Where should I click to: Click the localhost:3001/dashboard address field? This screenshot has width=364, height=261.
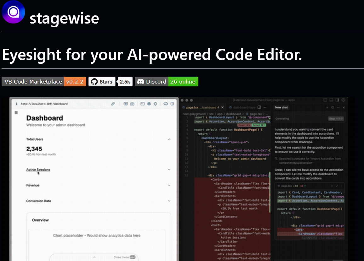tap(44, 104)
